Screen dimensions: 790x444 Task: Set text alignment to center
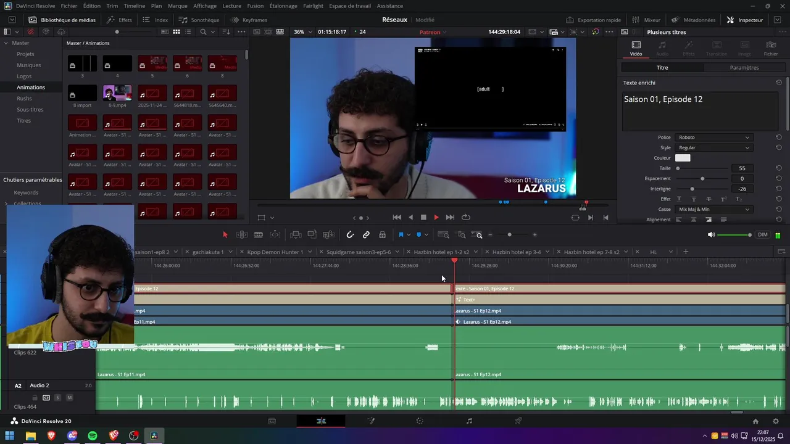coord(694,220)
